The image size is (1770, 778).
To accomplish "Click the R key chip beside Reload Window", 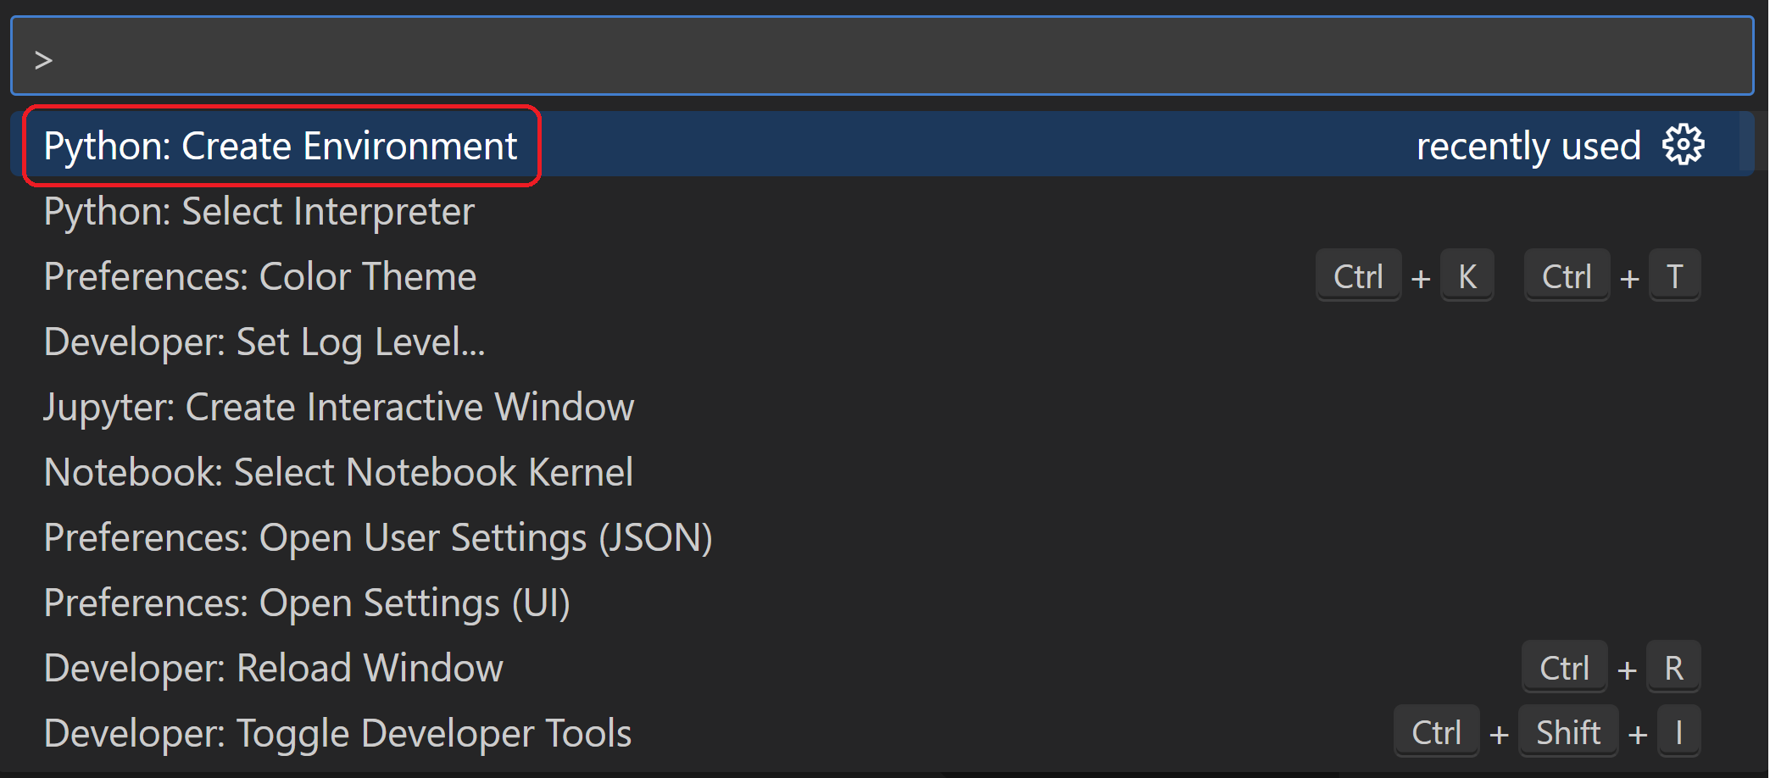I will point(1673,667).
